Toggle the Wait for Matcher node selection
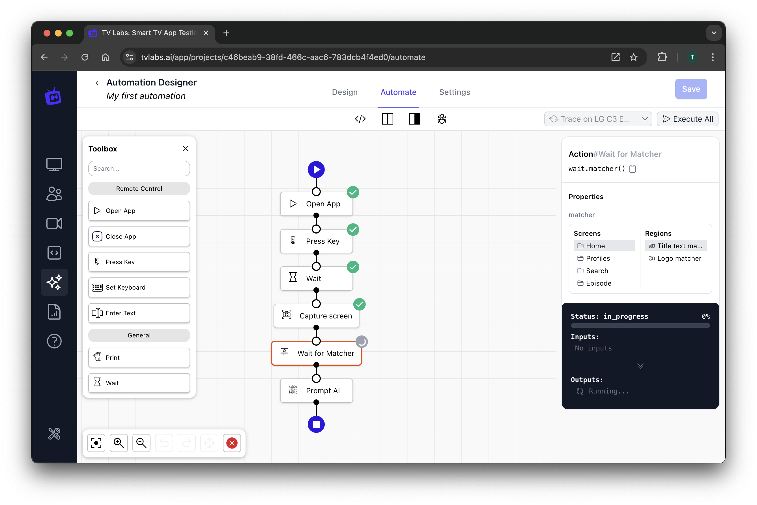 (317, 353)
